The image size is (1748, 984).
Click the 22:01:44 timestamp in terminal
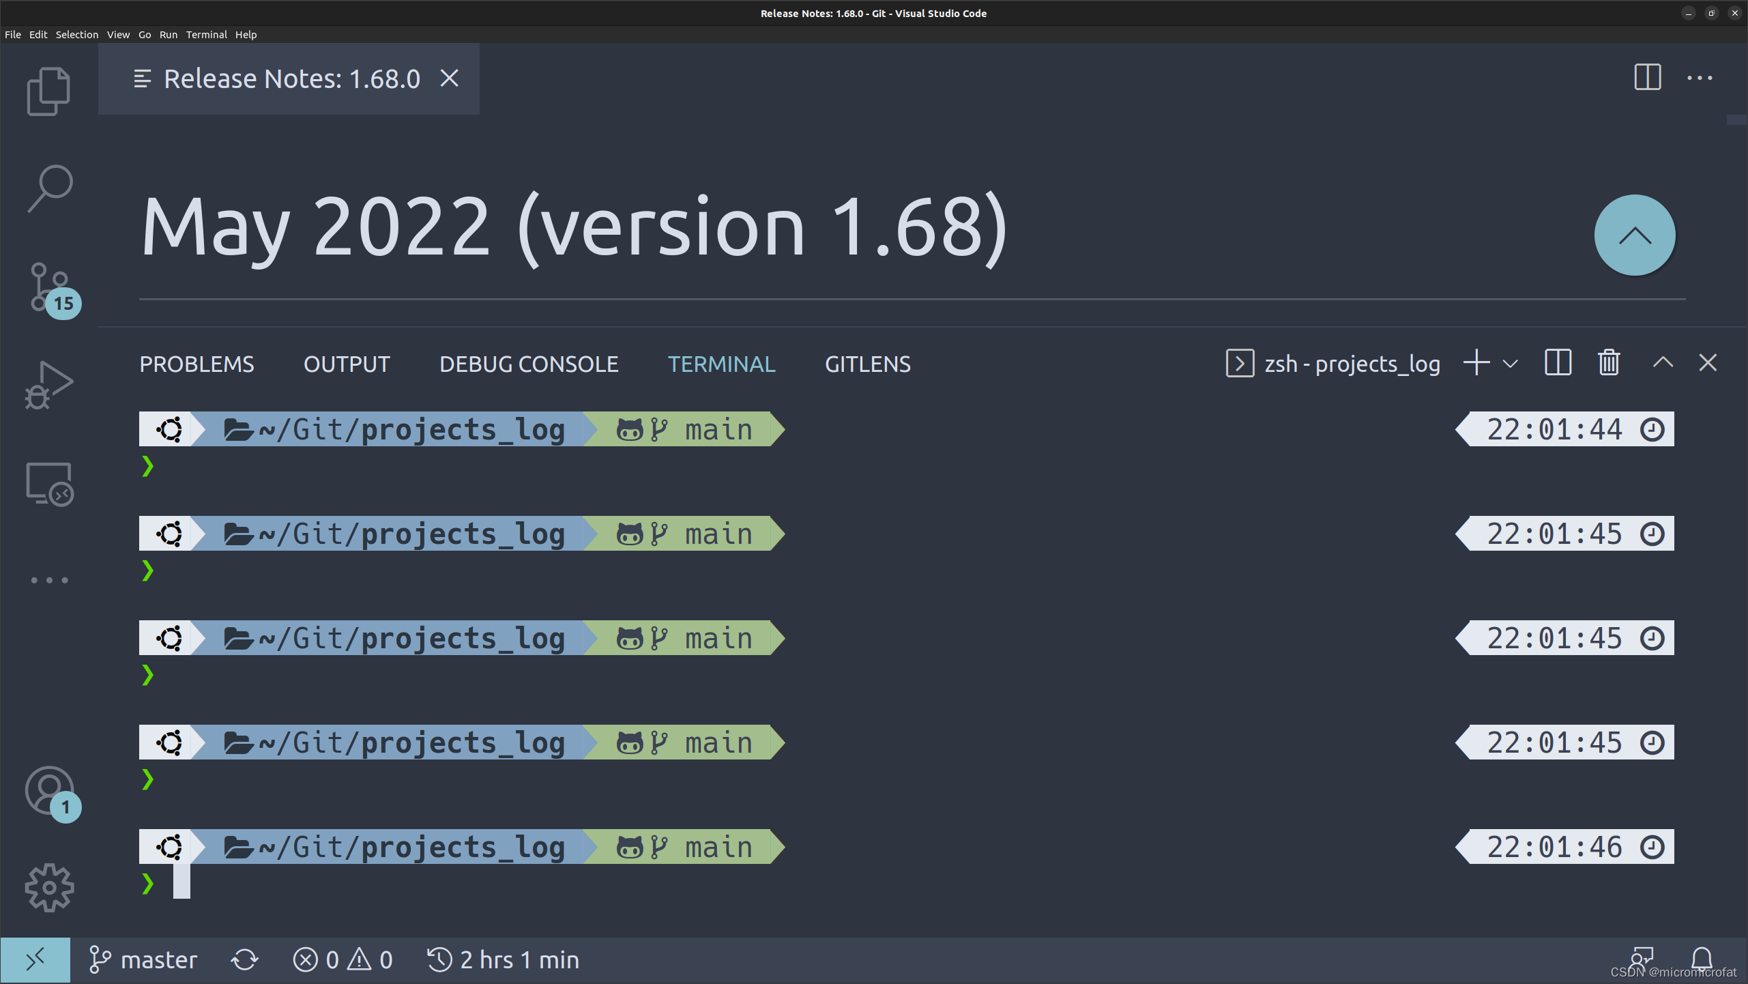(1554, 430)
